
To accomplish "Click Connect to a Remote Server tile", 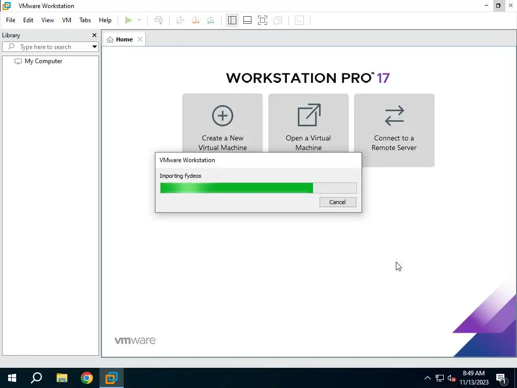I will [394, 130].
